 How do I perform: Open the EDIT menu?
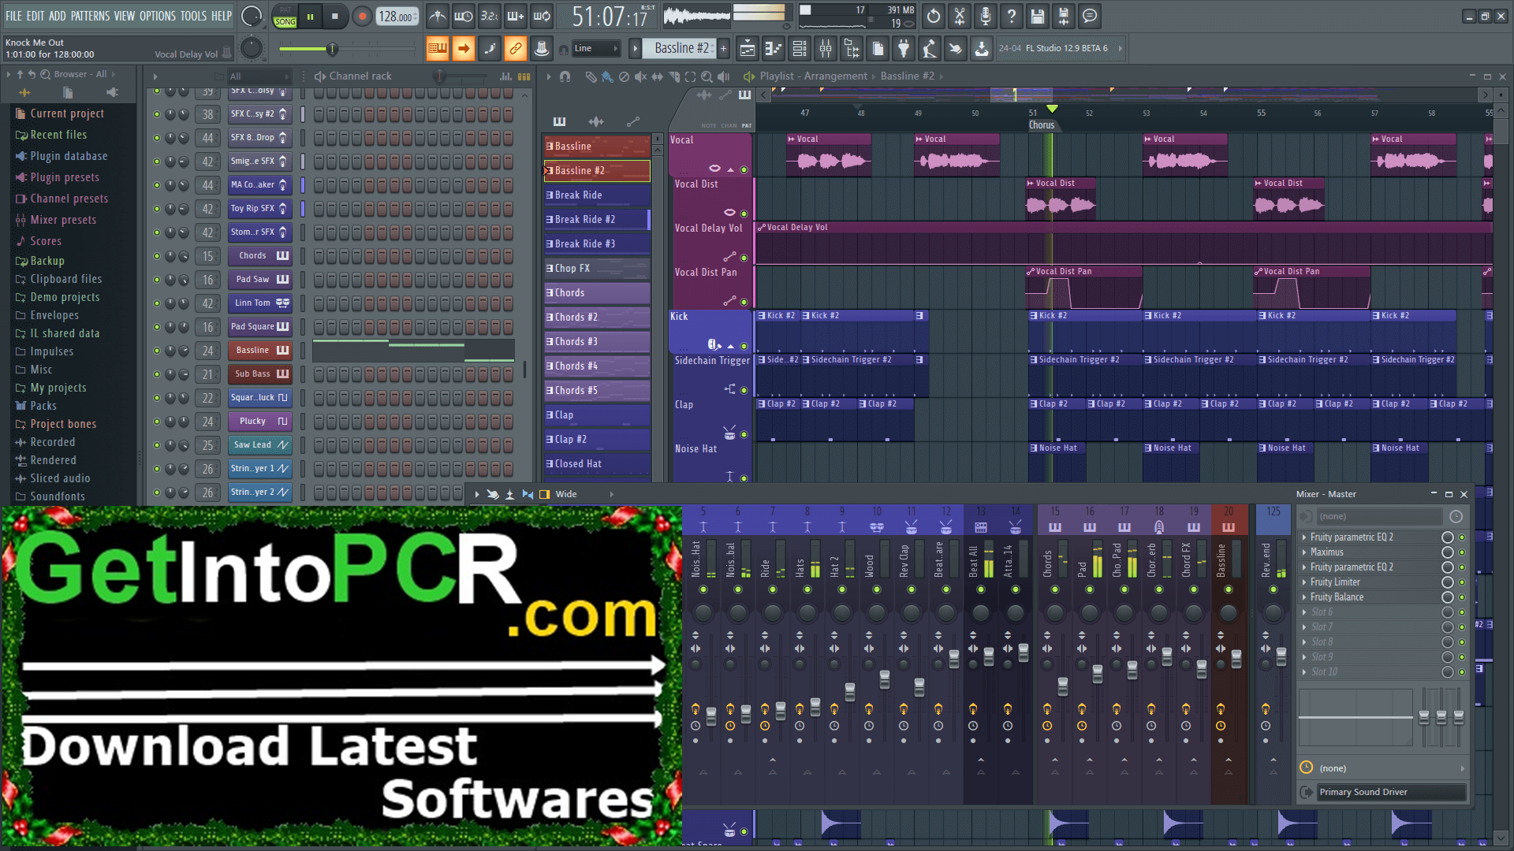[35, 16]
